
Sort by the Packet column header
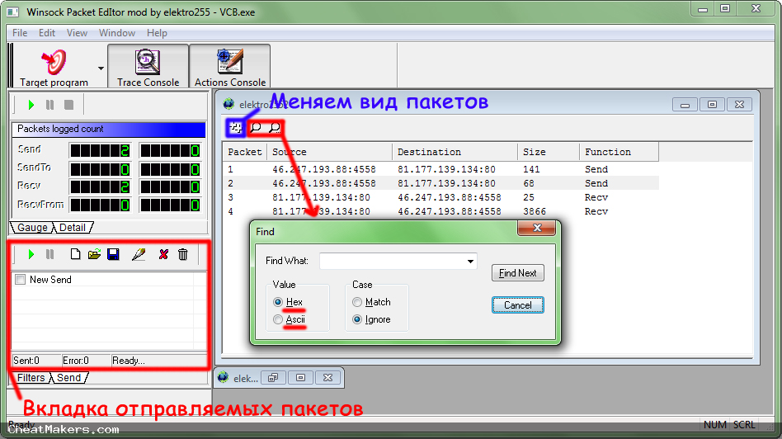pyautogui.click(x=245, y=152)
